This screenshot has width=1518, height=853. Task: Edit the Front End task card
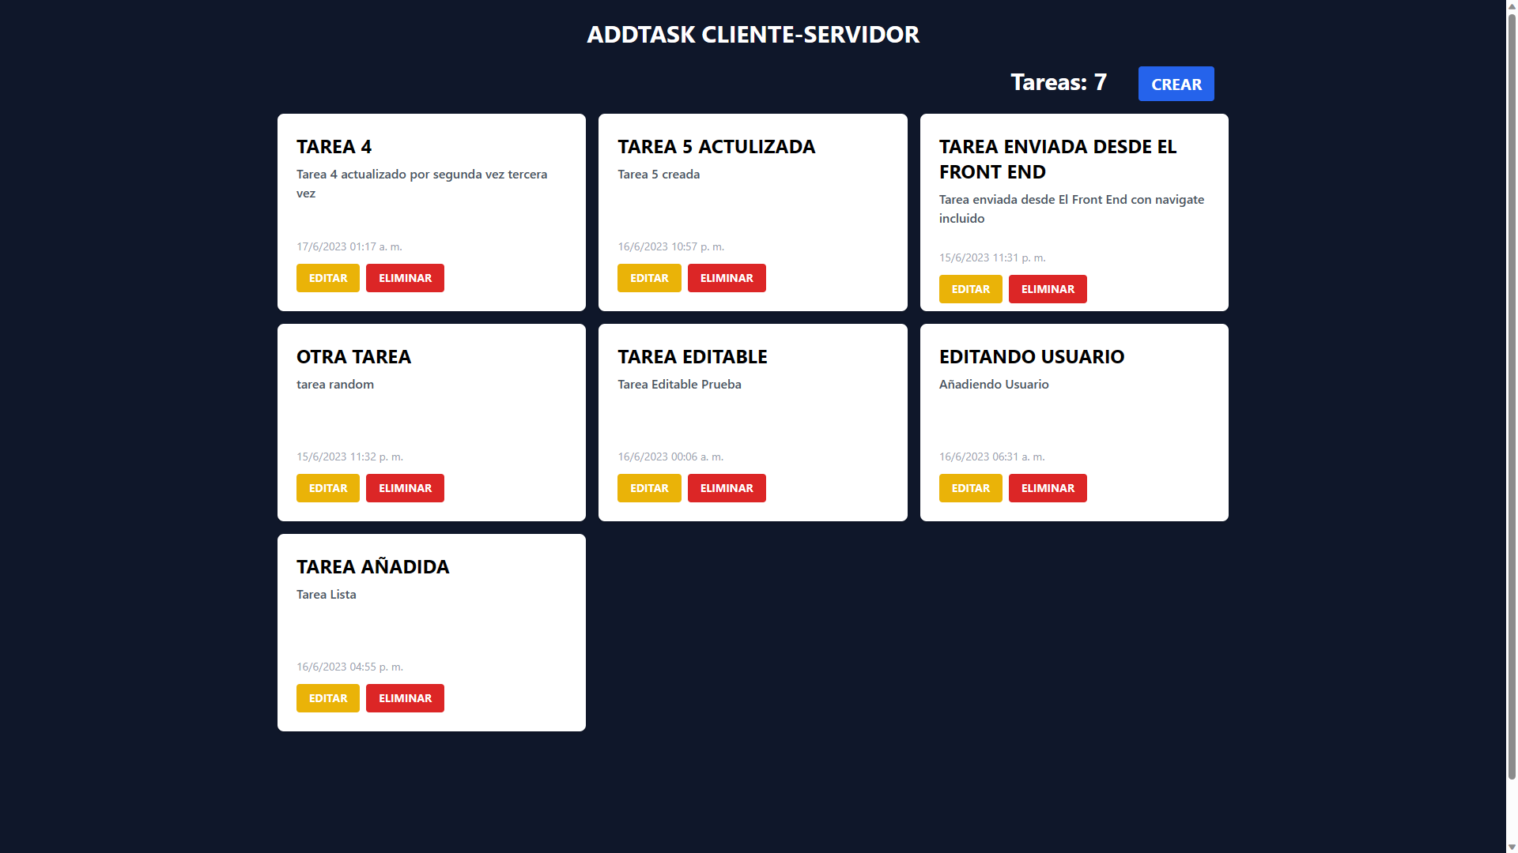pyautogui.click(x=970, y=289)
